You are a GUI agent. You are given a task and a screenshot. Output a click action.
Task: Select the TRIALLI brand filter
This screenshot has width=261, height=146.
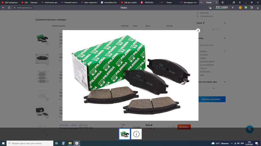(x=203, y=68)
